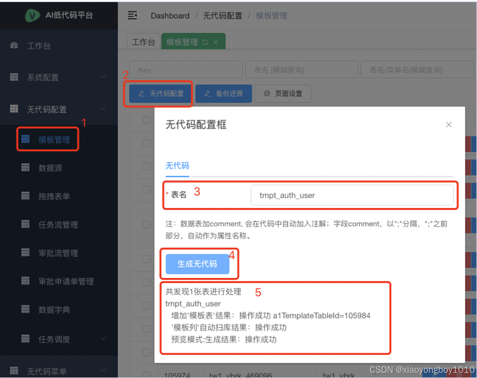
Task: Expand the 任务调度 submenu chevron
Action: click(x=103, y=339)
